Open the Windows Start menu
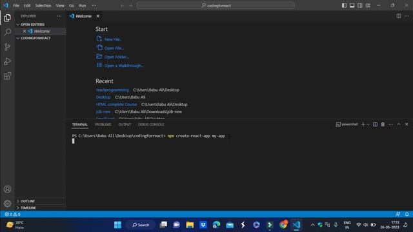The image size is (413, 232). [x=117, y=225]
